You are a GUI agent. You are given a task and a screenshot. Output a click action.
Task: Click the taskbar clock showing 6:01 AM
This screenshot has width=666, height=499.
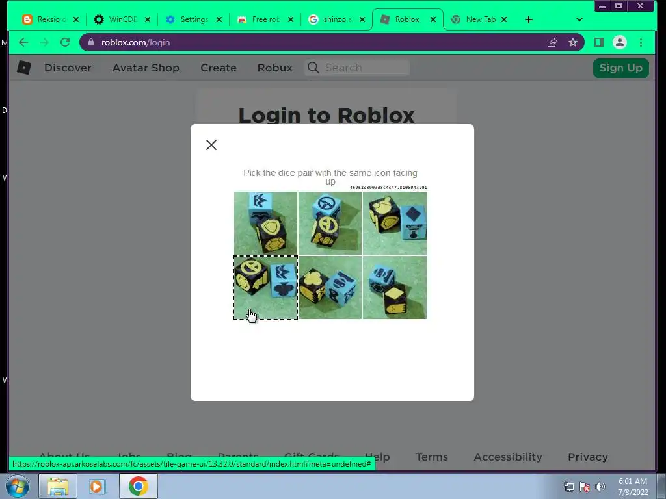[x=633, y=487]
